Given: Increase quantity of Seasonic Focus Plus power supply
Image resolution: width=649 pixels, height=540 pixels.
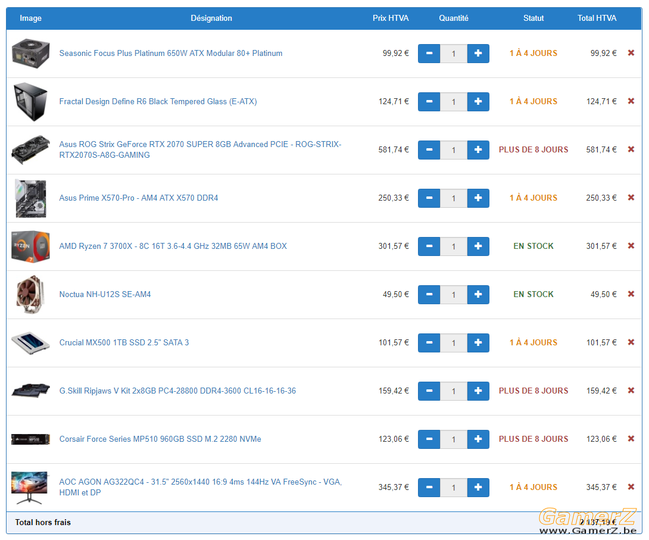Looking at the screenshot, I should coord(478,54).
